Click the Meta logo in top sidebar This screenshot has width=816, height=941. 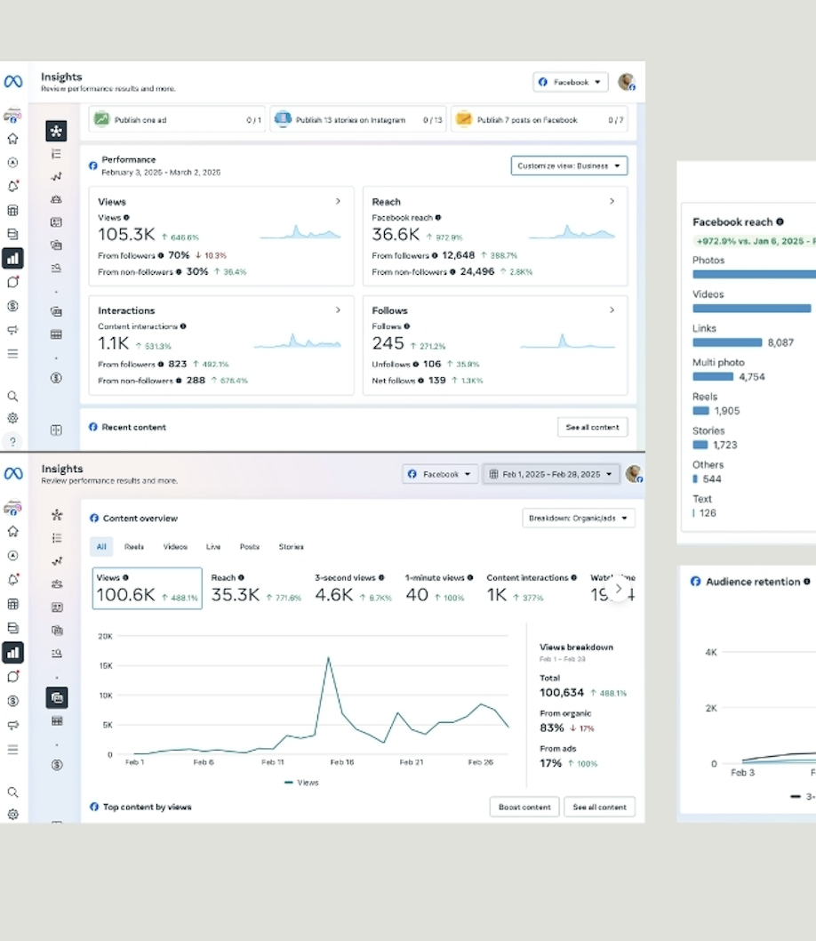tap(13, 81)
